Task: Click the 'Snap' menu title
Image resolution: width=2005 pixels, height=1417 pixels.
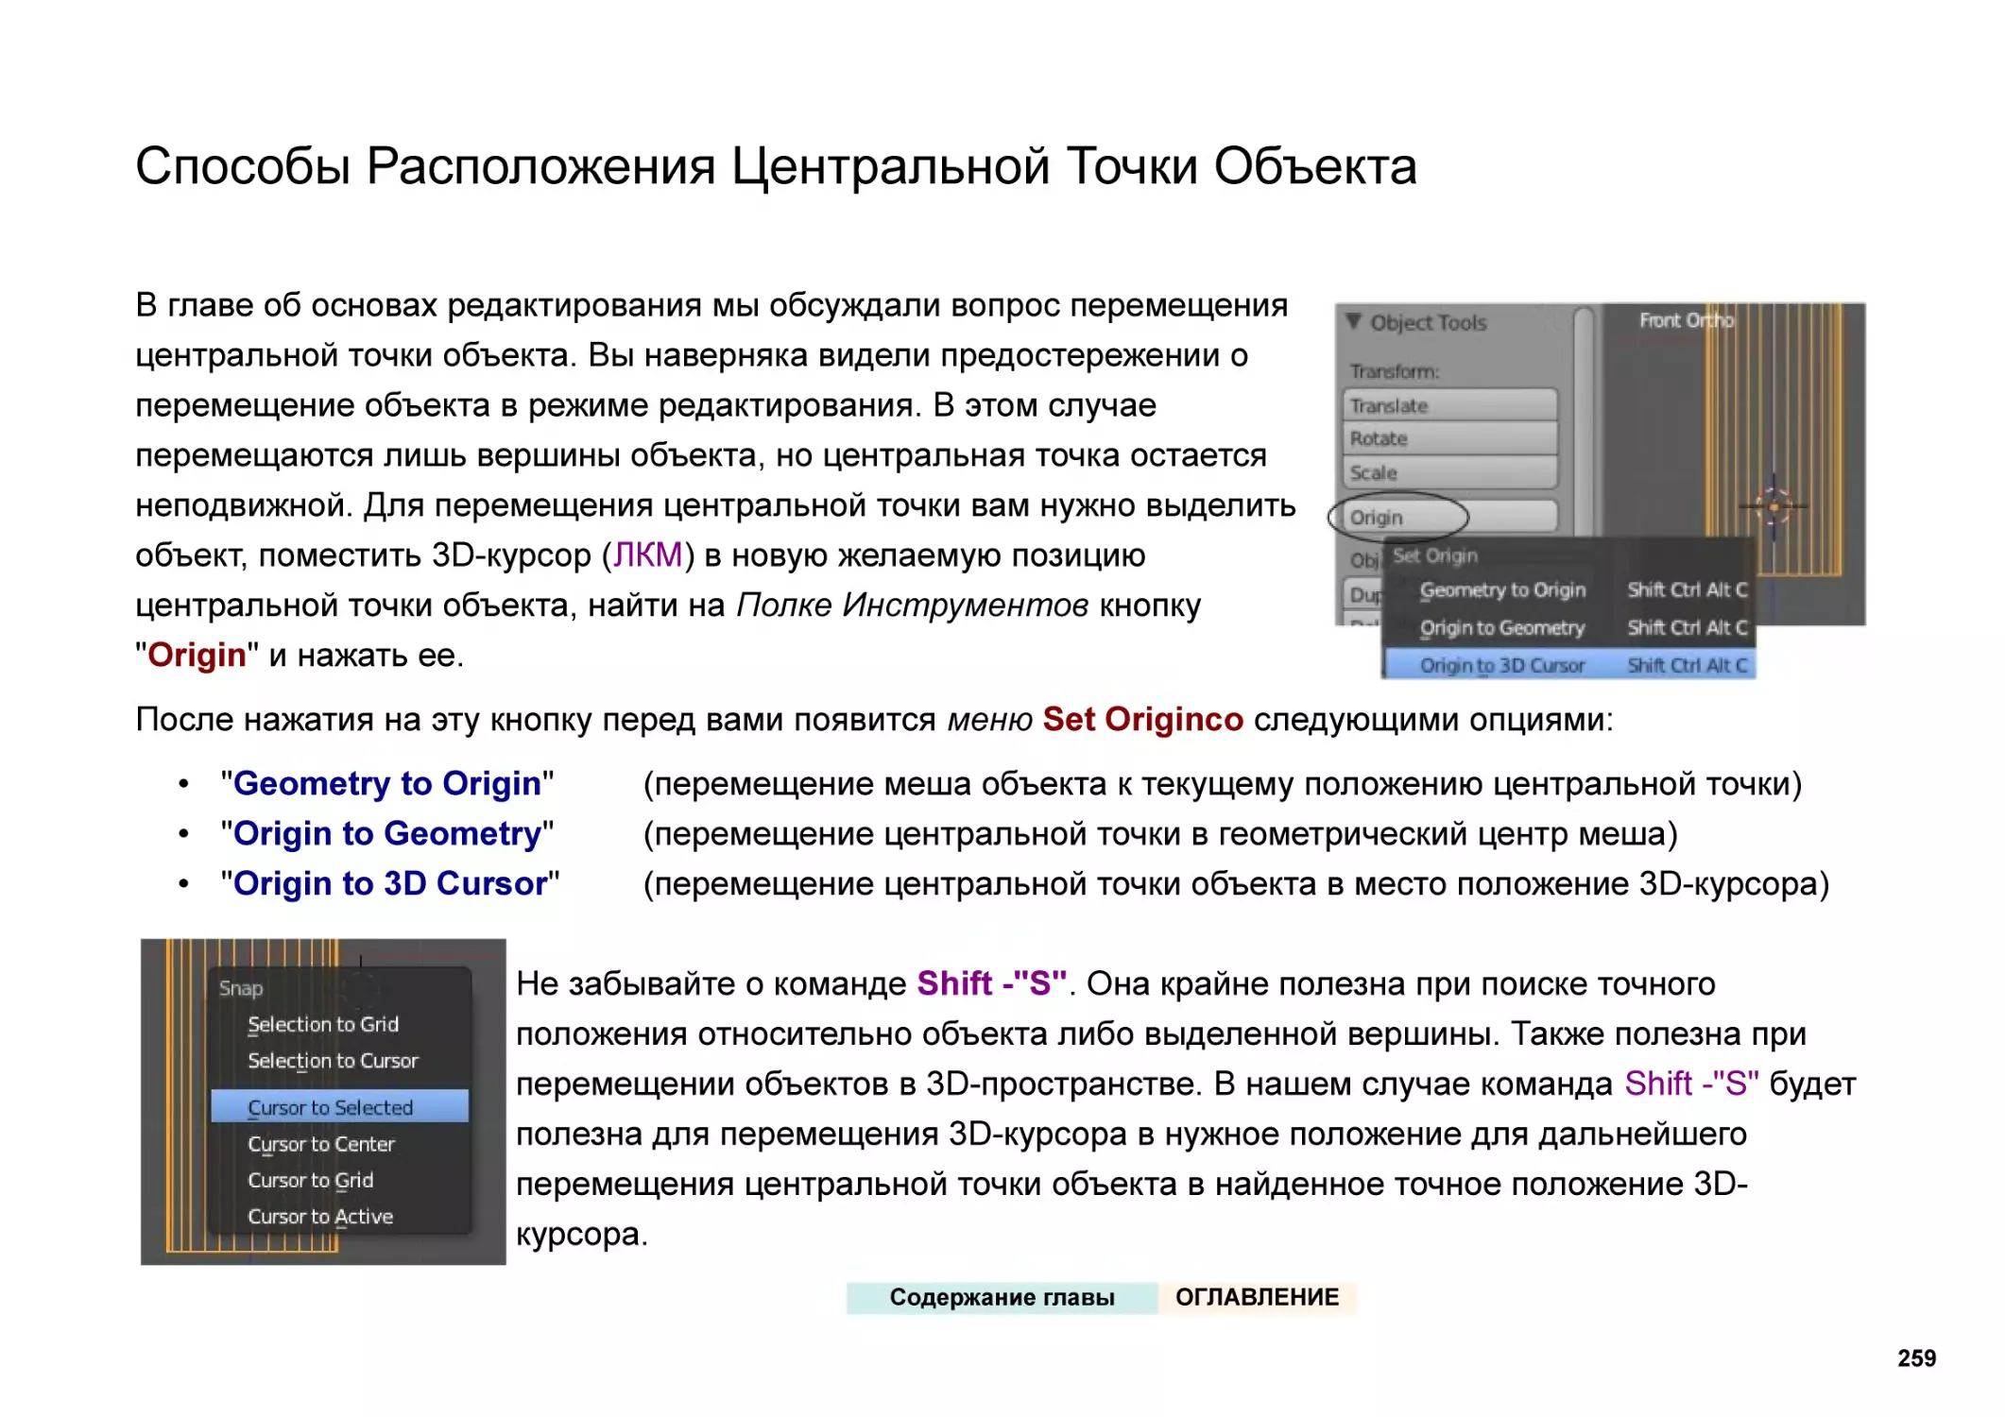Action: click(x=241, y=988)
